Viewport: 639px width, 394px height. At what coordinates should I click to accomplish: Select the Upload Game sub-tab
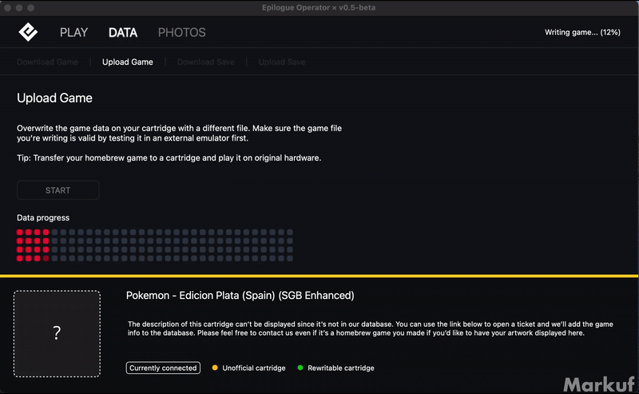click(128, 62)
